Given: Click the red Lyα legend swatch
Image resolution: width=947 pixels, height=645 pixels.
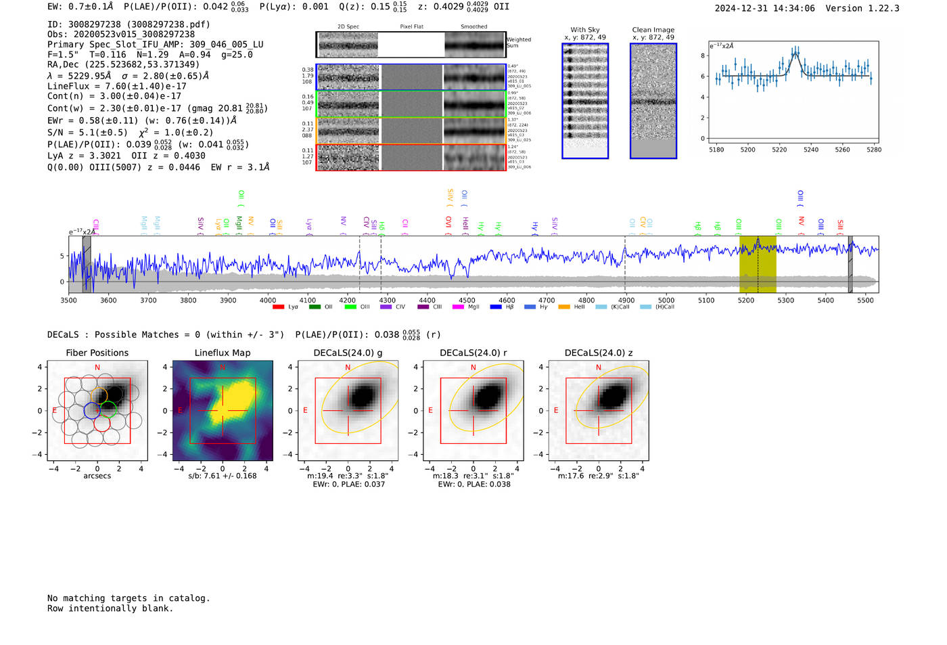Looking at the screenshot, I should 278,307.
